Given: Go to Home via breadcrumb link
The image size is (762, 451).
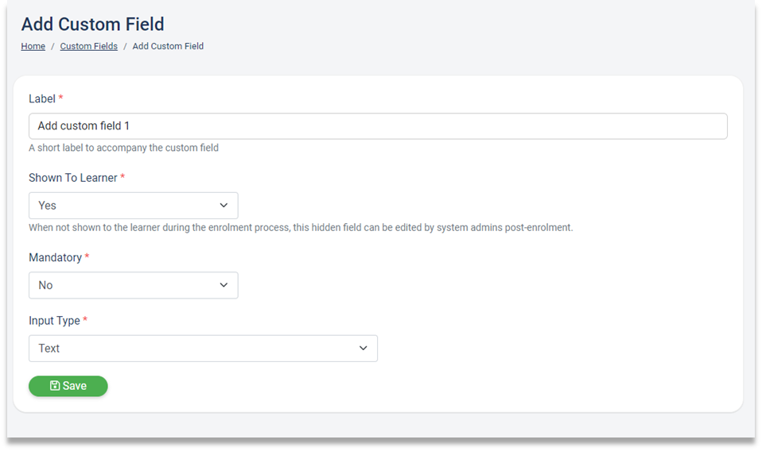Looking at the screenshot, I should [x=33, y=46].
